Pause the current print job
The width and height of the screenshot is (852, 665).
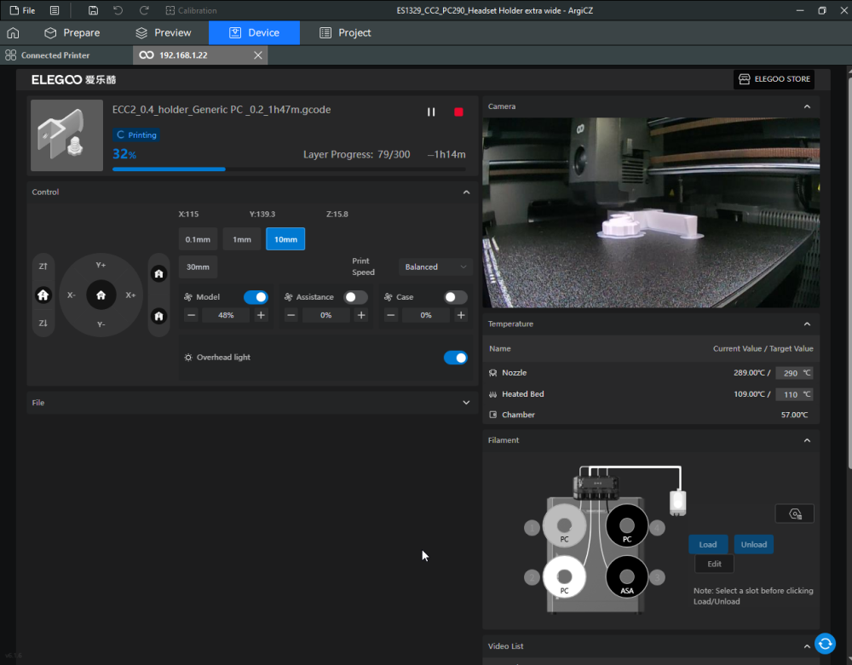coord(431,112)
